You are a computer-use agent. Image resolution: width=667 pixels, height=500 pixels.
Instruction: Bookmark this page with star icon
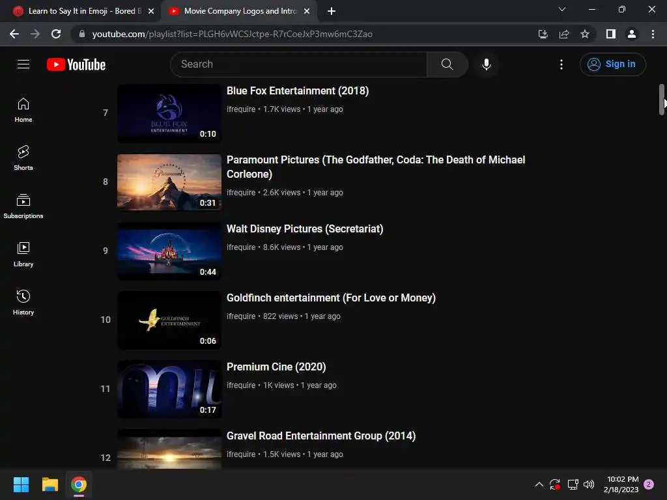click(585, 34)
